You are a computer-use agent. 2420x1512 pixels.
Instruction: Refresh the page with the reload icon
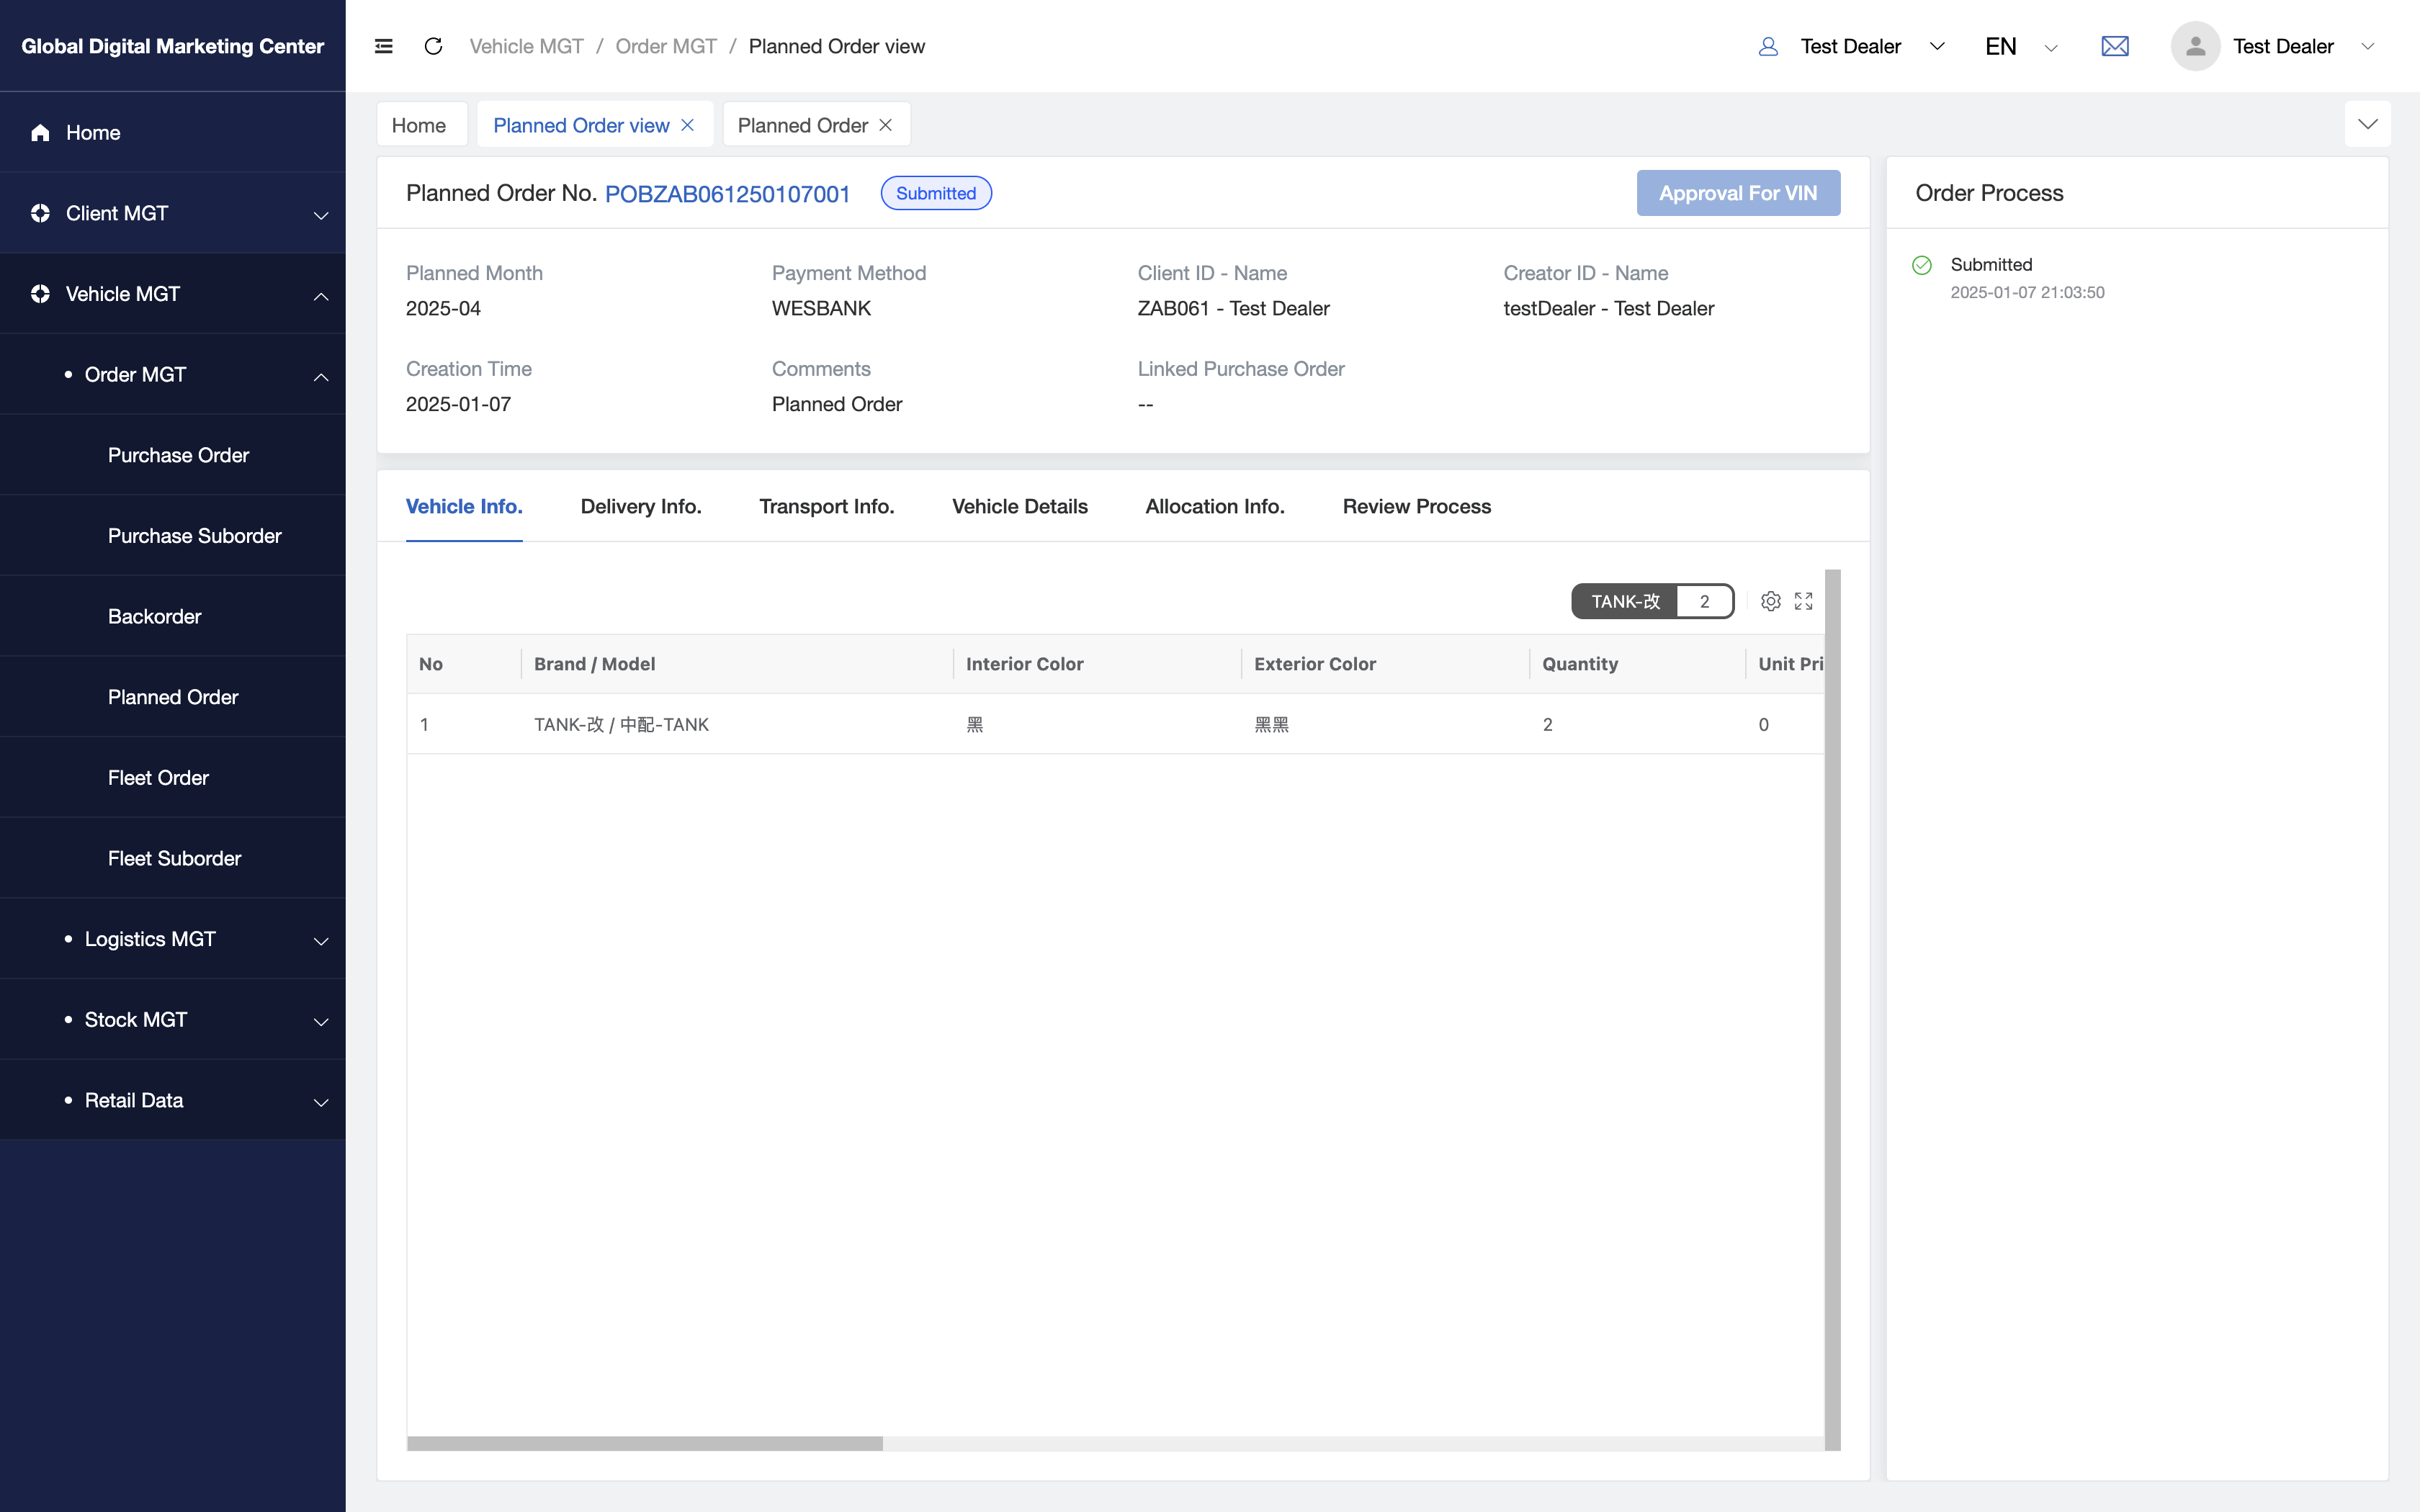coord(433,46)
